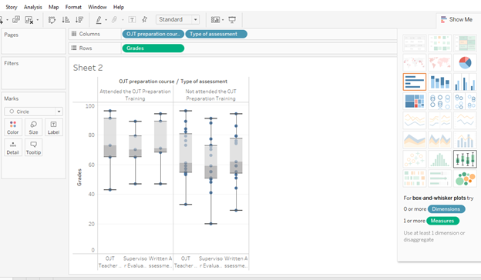The height and width of the screenshot is (280, 481).
Task: Click the Fix axes pin icon
Action: pyautogui.click(x=144, y=20)
